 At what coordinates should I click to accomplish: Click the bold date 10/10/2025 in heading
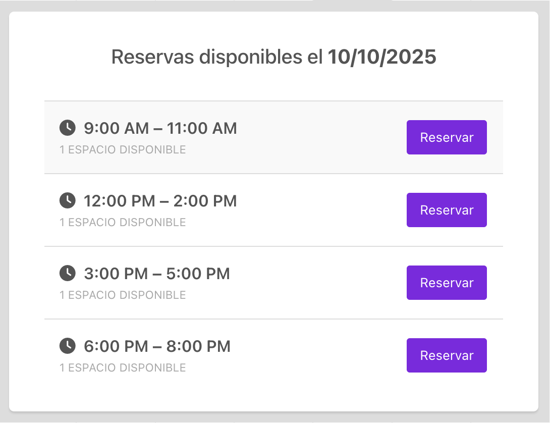pyautogui.click(x=382, y=57)
